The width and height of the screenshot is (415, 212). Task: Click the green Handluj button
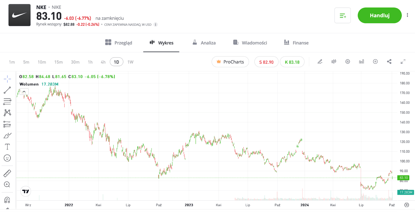379,16
